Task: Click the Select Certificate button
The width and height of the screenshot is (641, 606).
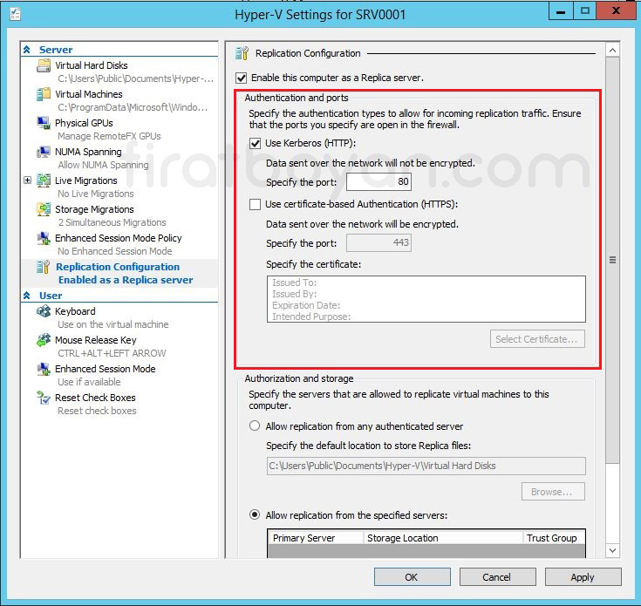Action: coord(537,339)
